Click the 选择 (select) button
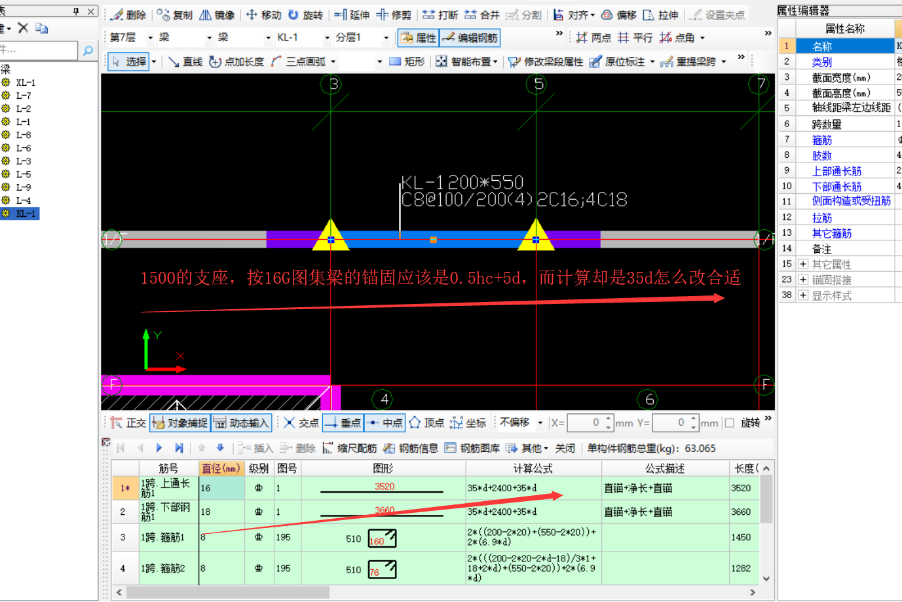902x602 pixels. pos(129,62)
